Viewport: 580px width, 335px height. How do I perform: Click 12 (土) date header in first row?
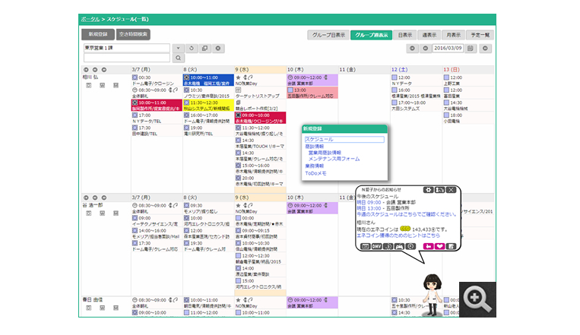(399, 70)
